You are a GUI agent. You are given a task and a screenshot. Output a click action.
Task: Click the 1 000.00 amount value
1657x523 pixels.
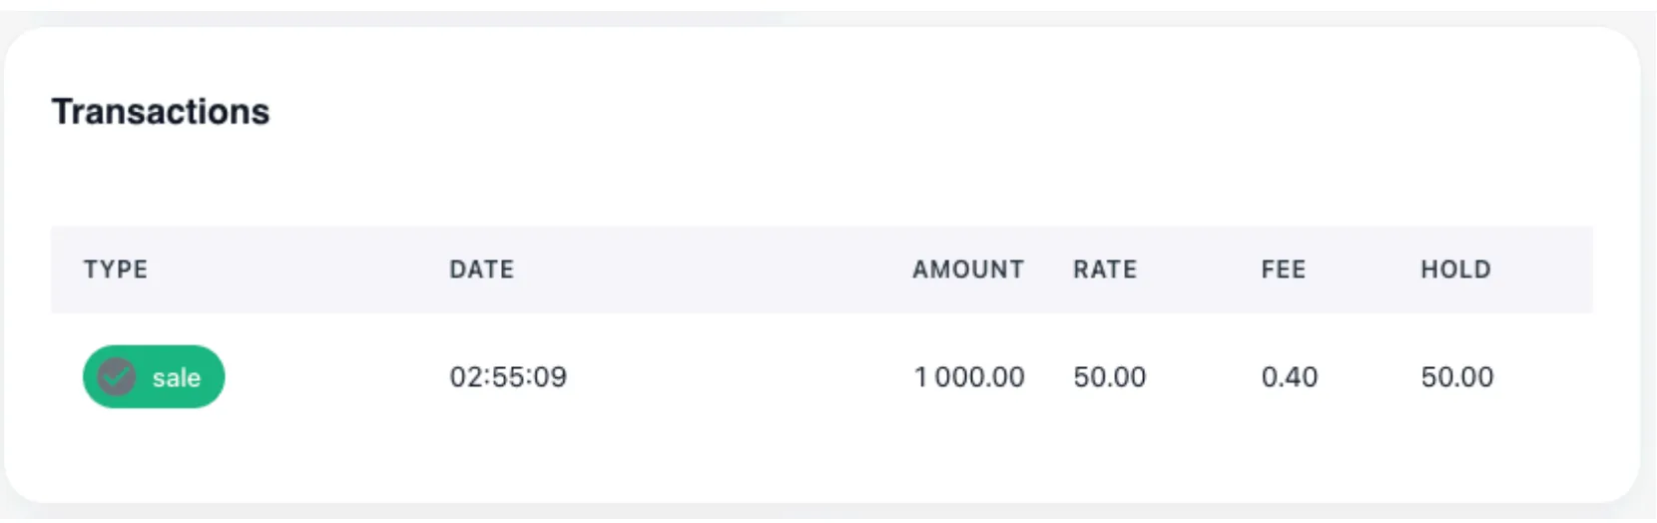pos(969,377)
